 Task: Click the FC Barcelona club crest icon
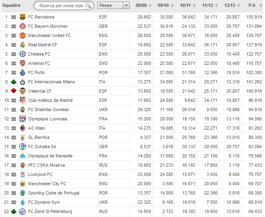pyautogui.click(x=23, y=17)
